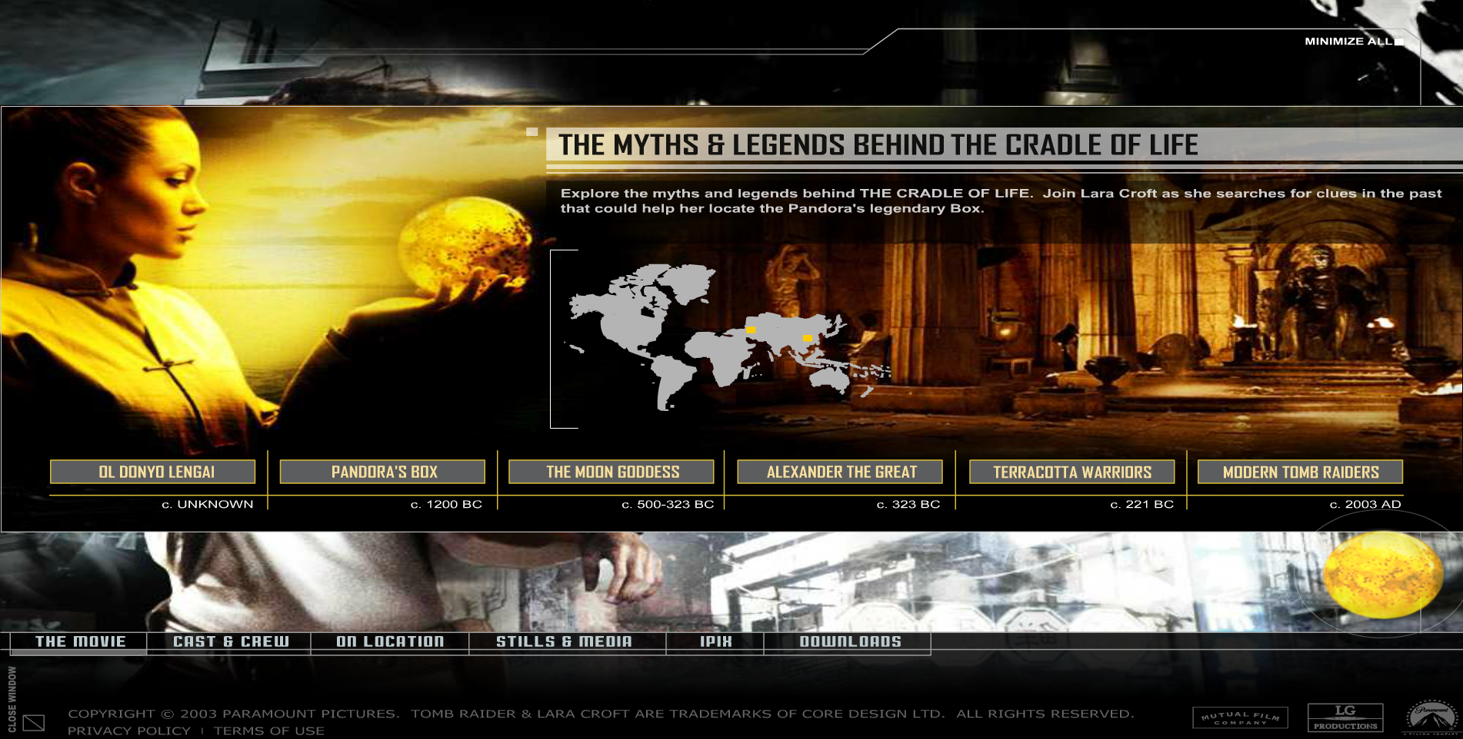
Task: Click the Paramount logo
Action: (x=1432, y=718)
